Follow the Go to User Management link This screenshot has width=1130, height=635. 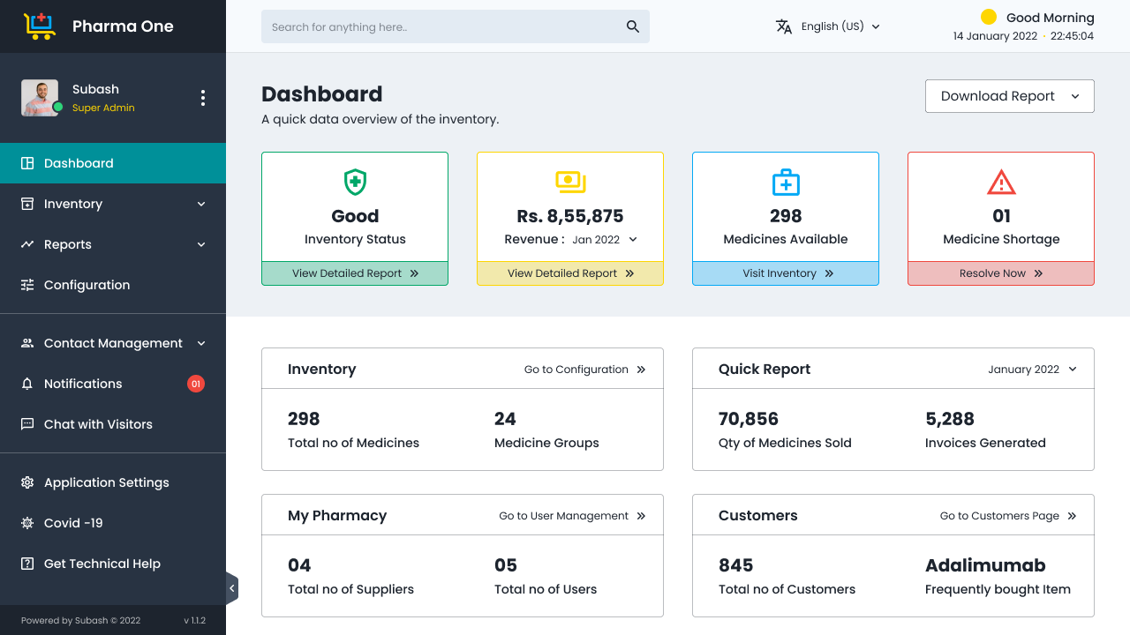pyautogui.click(x=573, y=516)
